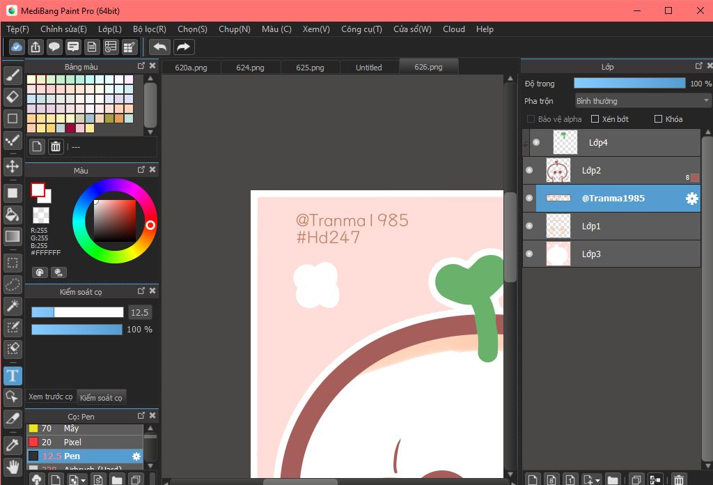
Task: Undock the Màu panel
Action: coord(141,170)
